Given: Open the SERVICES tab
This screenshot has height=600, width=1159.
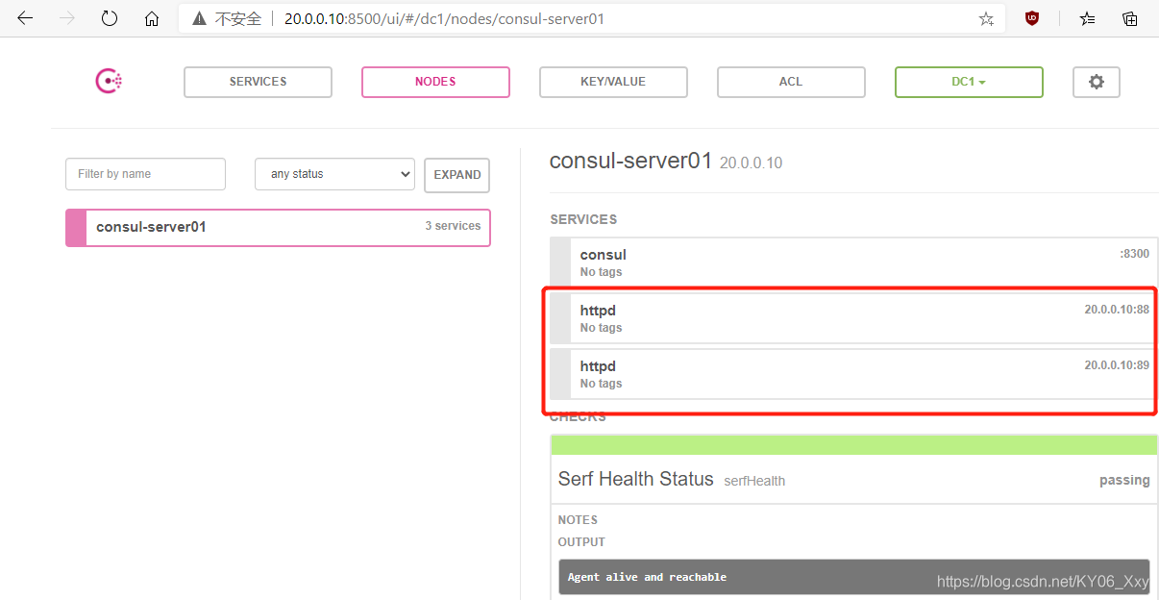Looking at the screenshot, I should coord(258,82).
